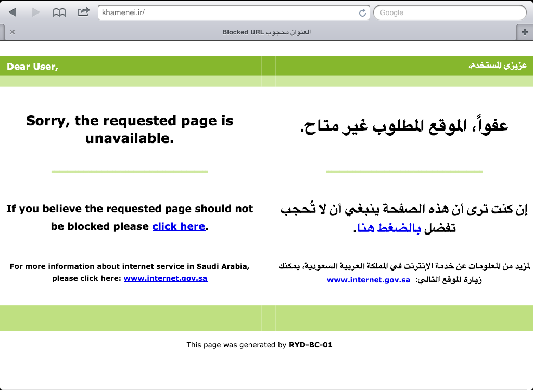Click the "Sorry, the requested page" heading

130,129
